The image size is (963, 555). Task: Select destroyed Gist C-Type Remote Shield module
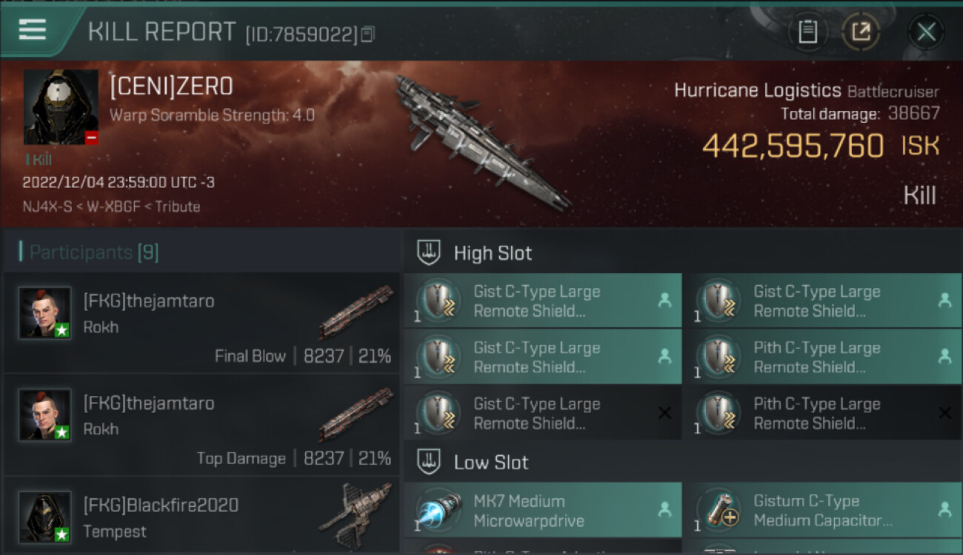[543, 413]
